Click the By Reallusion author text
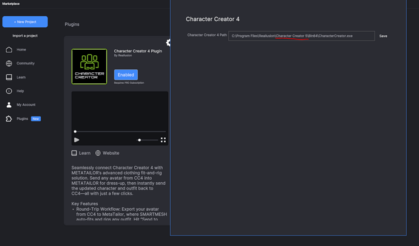The image size is (419, 246). tap(123, 55)
